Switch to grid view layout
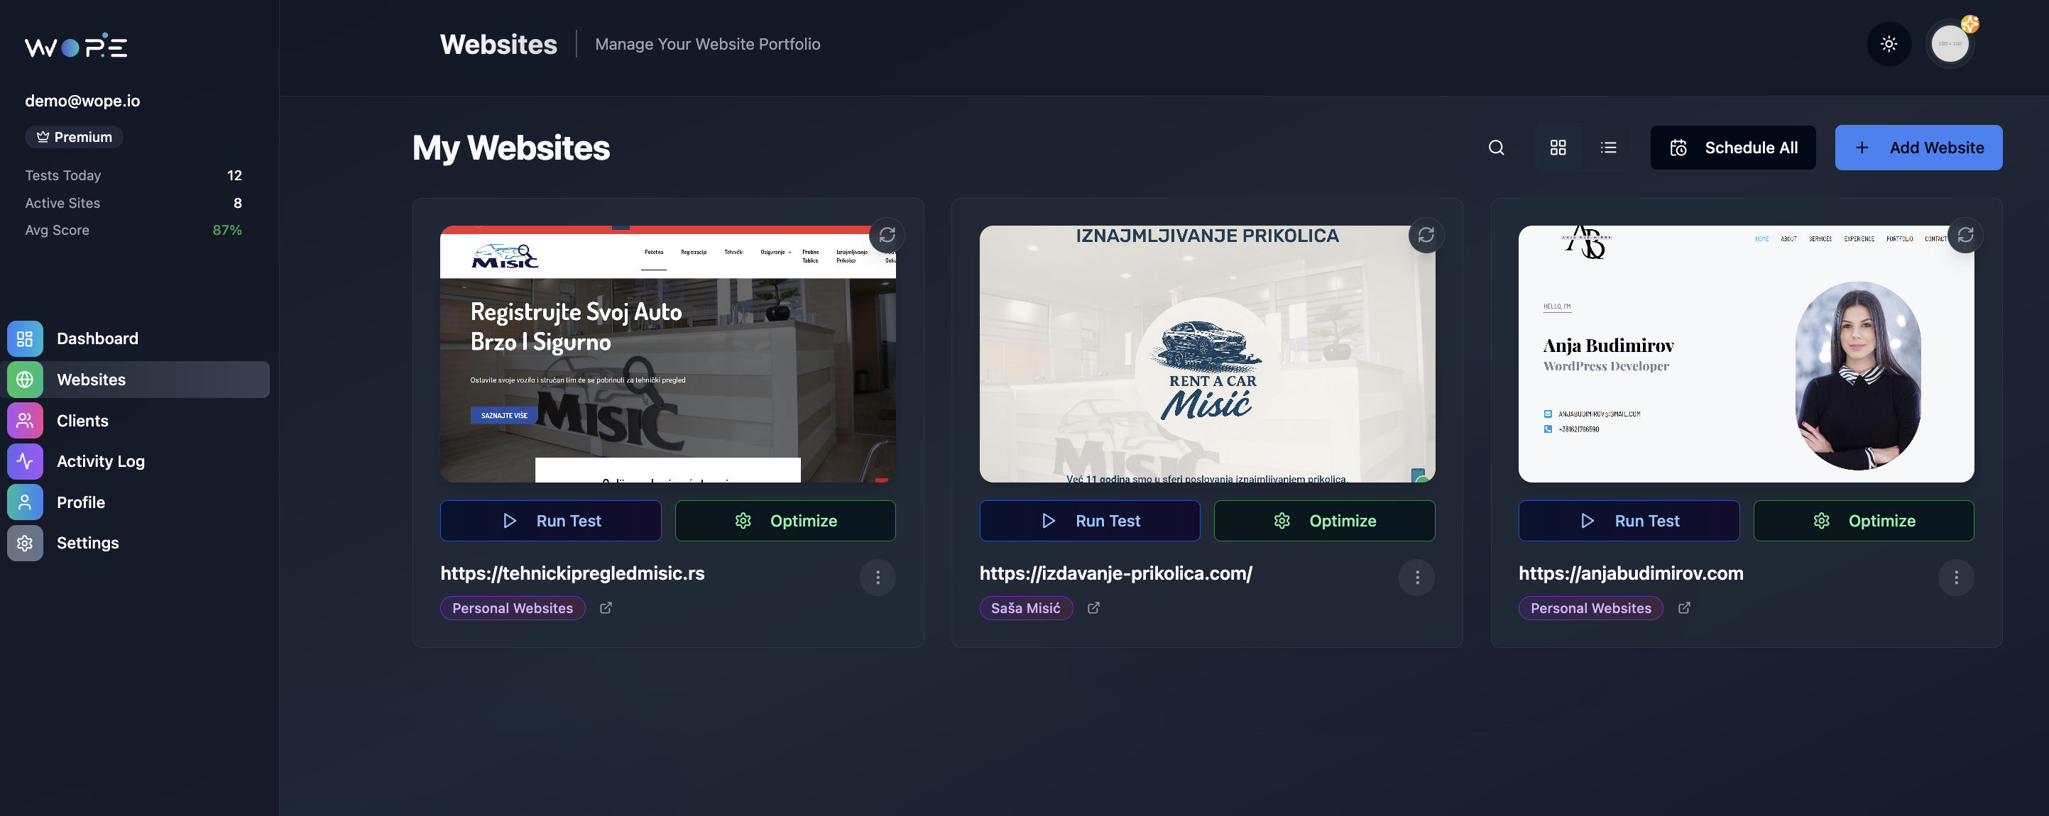Screen dimensions: 2049x816 tap(1558, 147)
